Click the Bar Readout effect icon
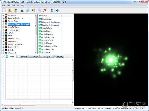 pyautogui.click(x=6, y=41)
